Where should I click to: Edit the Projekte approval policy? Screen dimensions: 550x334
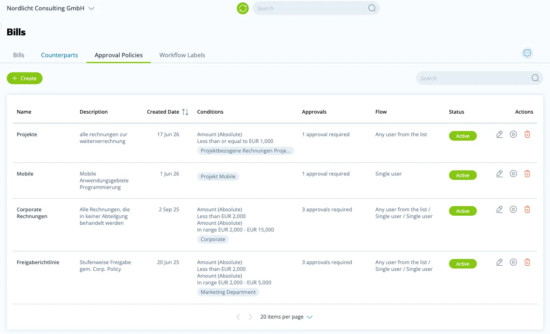pos(500,134)
